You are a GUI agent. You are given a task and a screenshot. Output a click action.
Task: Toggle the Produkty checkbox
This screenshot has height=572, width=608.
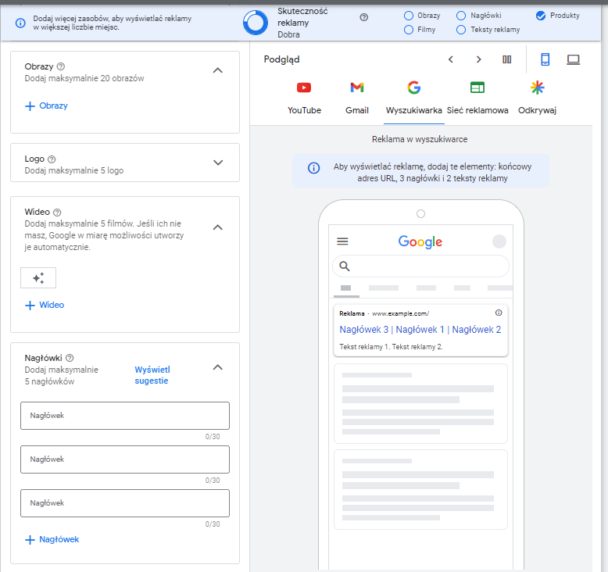541,16
